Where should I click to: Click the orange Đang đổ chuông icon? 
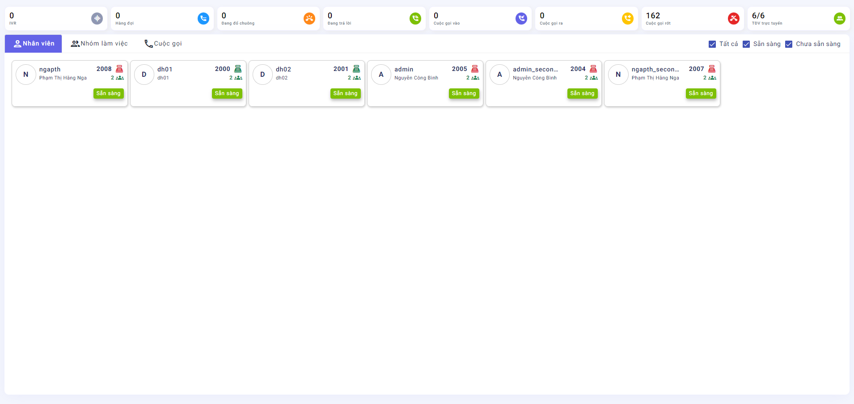coord(309,18)
